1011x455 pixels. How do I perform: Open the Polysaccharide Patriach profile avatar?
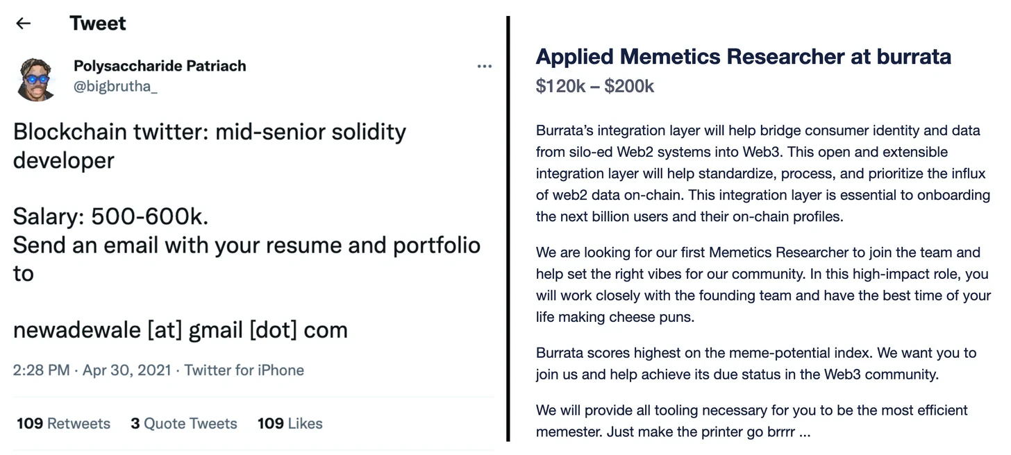tap(36, 80)
